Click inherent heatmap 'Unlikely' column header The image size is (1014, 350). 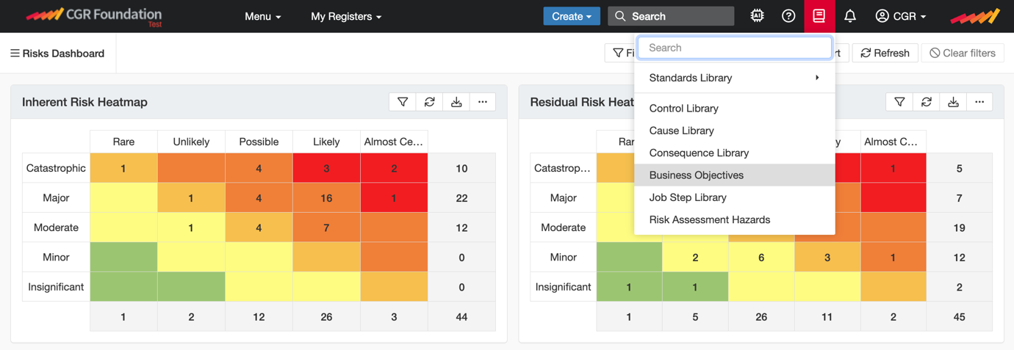191,142
